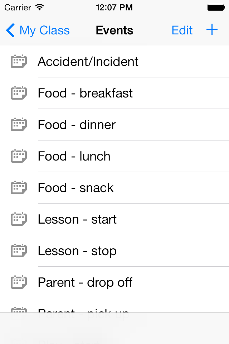Go back using the blue chevron arrow
This screenshot has width=229, height=344.
pos(10,30)
